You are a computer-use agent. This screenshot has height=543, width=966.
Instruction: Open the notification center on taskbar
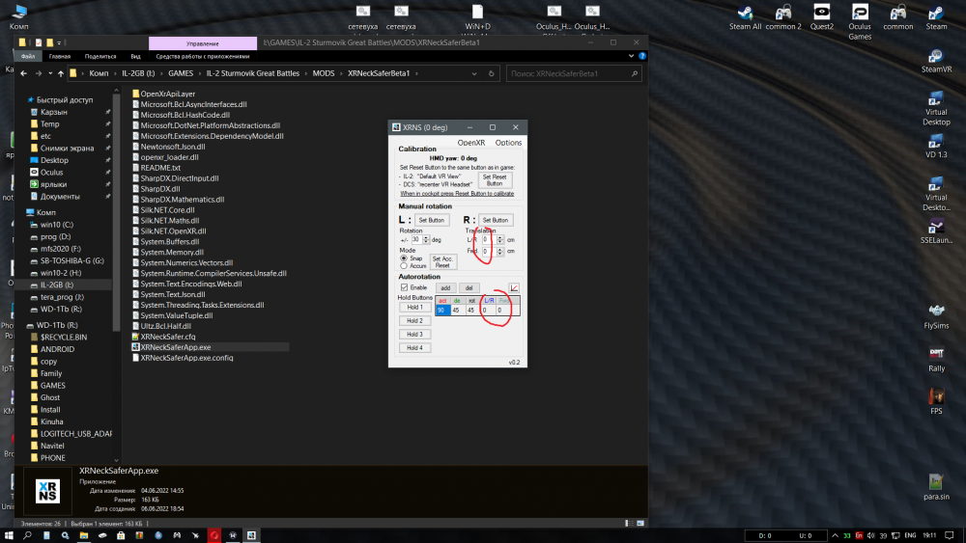(950, 535)
